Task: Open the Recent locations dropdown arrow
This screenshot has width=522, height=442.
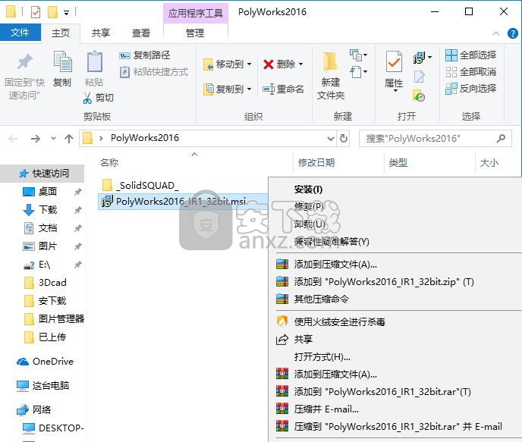Action: 53,138
